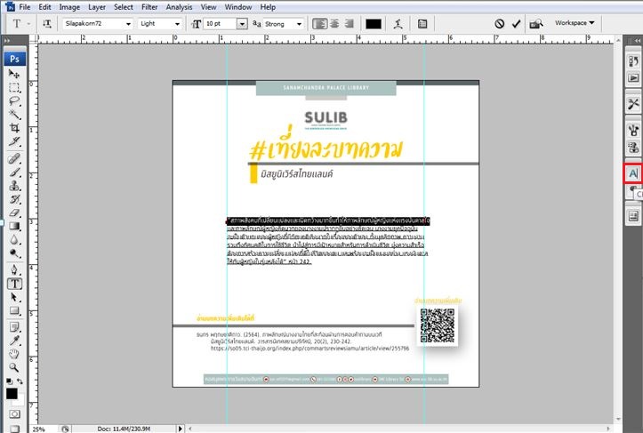The height and width of the screenshot is (433, 643).
Task: Open the Clone Source panel icon
Action: (x=633, y=147)
